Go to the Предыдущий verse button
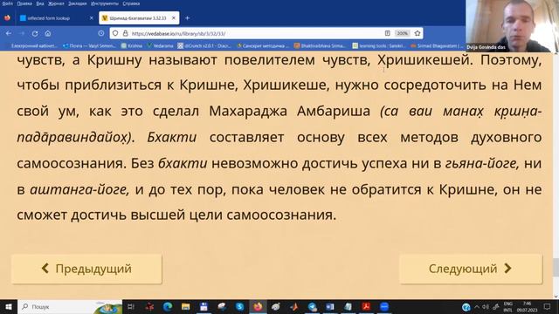This screenshot has width=559, height=314. click(86, 269)
